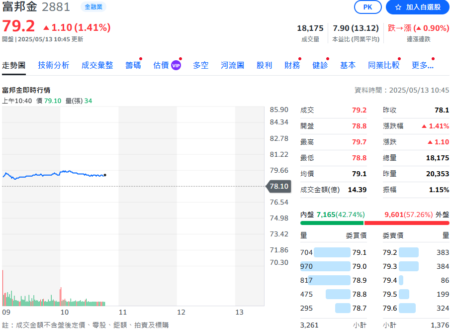This screenshot has width=453, height=331.
Task: Click the PK compare button
Action: [367, 7]
